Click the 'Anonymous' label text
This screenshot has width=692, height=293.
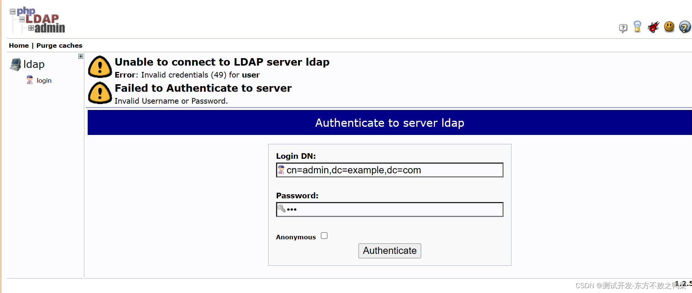click(x=296, y=237)
